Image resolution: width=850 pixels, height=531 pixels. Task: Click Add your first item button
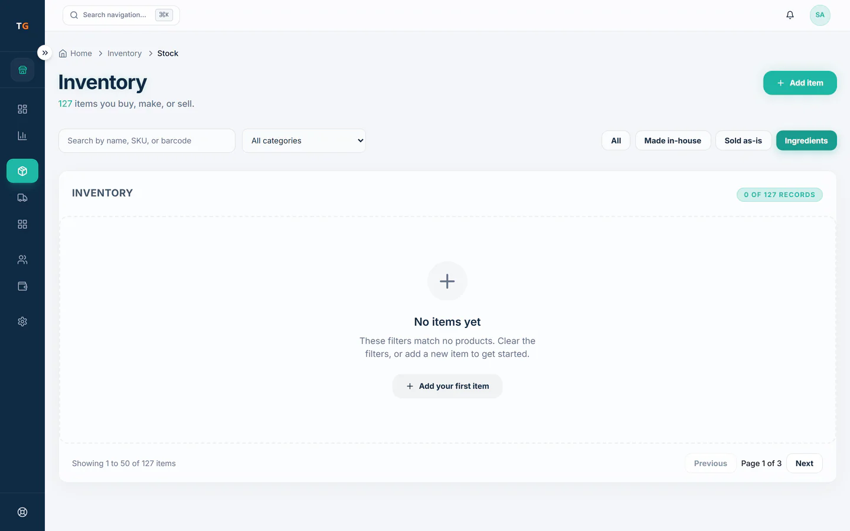pyautogui.click(x=447, y=386)
